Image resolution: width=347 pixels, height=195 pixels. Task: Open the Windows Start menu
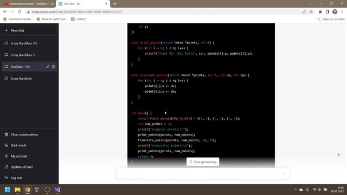pos(8,190)
